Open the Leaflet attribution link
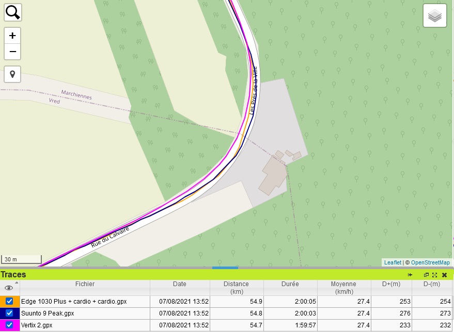Screen dimensions: 454x332 (x=392, y=262)
